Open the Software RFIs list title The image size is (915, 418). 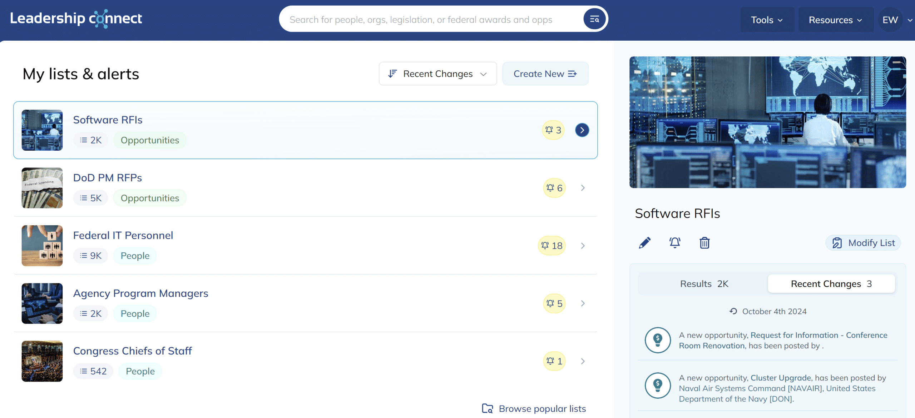[x=108, y=120]
